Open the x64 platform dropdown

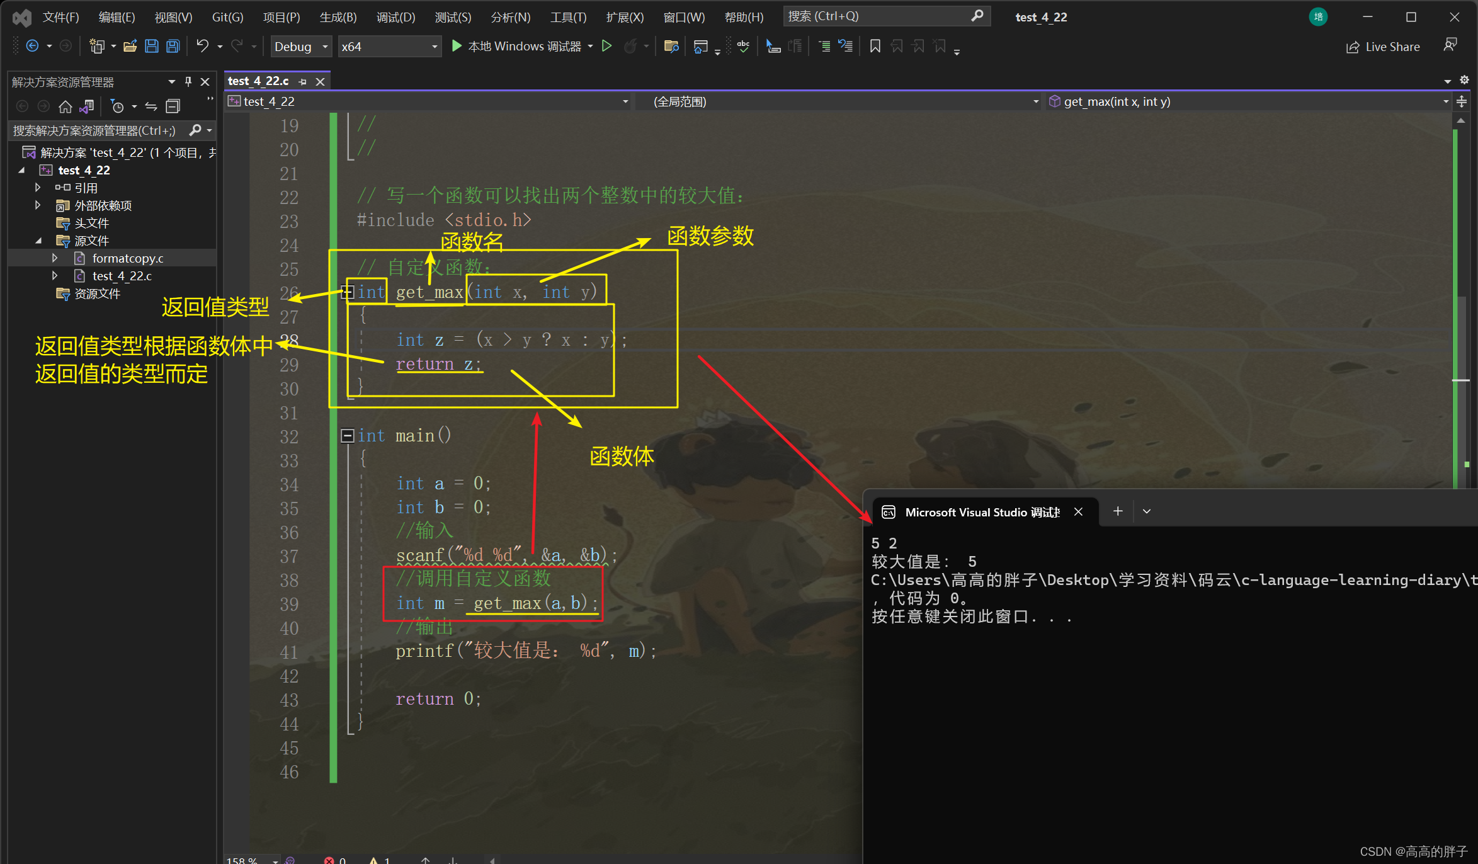pos(389,47)
